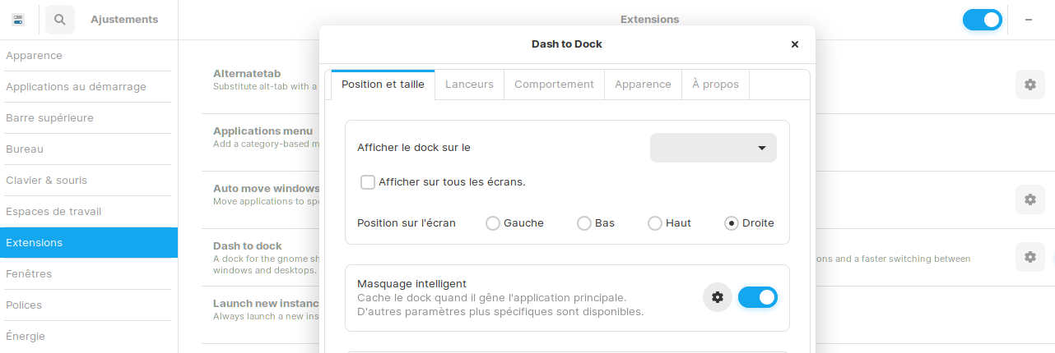This screenshot has width=1055, height=353.
Task: Open the À propos tab
Action: pyautogui.click(x=715, y=85)
